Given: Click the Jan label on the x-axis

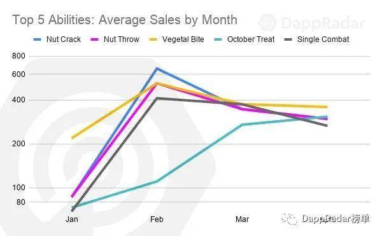Looking at the screenshot, I should click(72, 219).
